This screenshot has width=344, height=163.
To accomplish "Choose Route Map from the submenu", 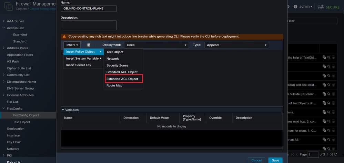I will tap(114, 85).
